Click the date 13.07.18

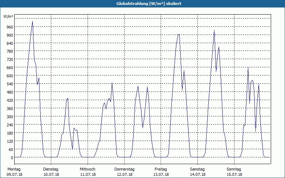(x=161, y=174)
